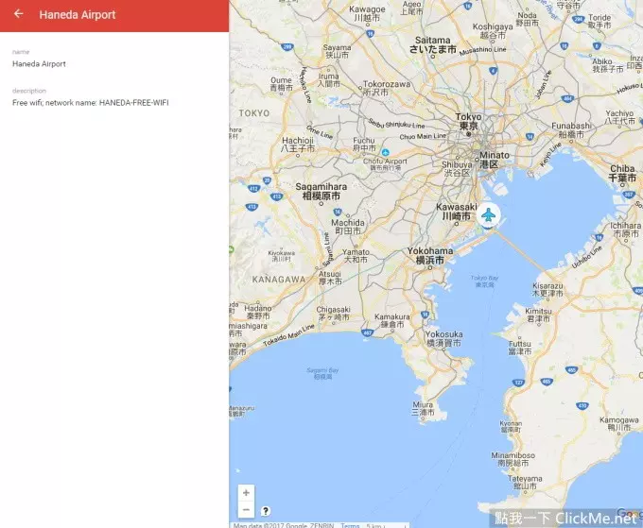Click the Kimitsu city label
Viewport: 643px width, 528px height.
point(538,315)
